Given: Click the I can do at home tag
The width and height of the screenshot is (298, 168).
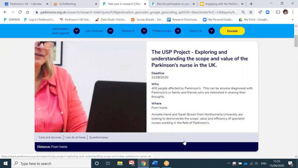Looking at the screenshot, I should coord(75,137).
